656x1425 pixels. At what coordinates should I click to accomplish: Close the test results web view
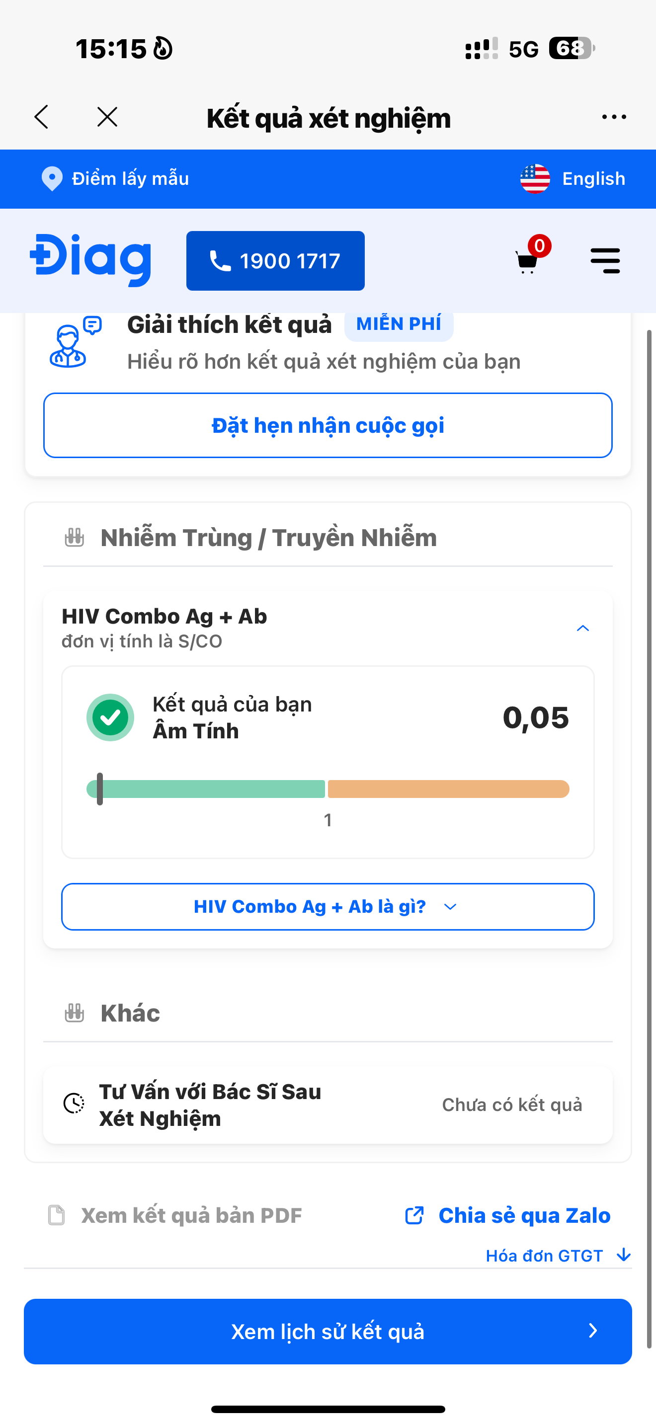click(107, 117)
